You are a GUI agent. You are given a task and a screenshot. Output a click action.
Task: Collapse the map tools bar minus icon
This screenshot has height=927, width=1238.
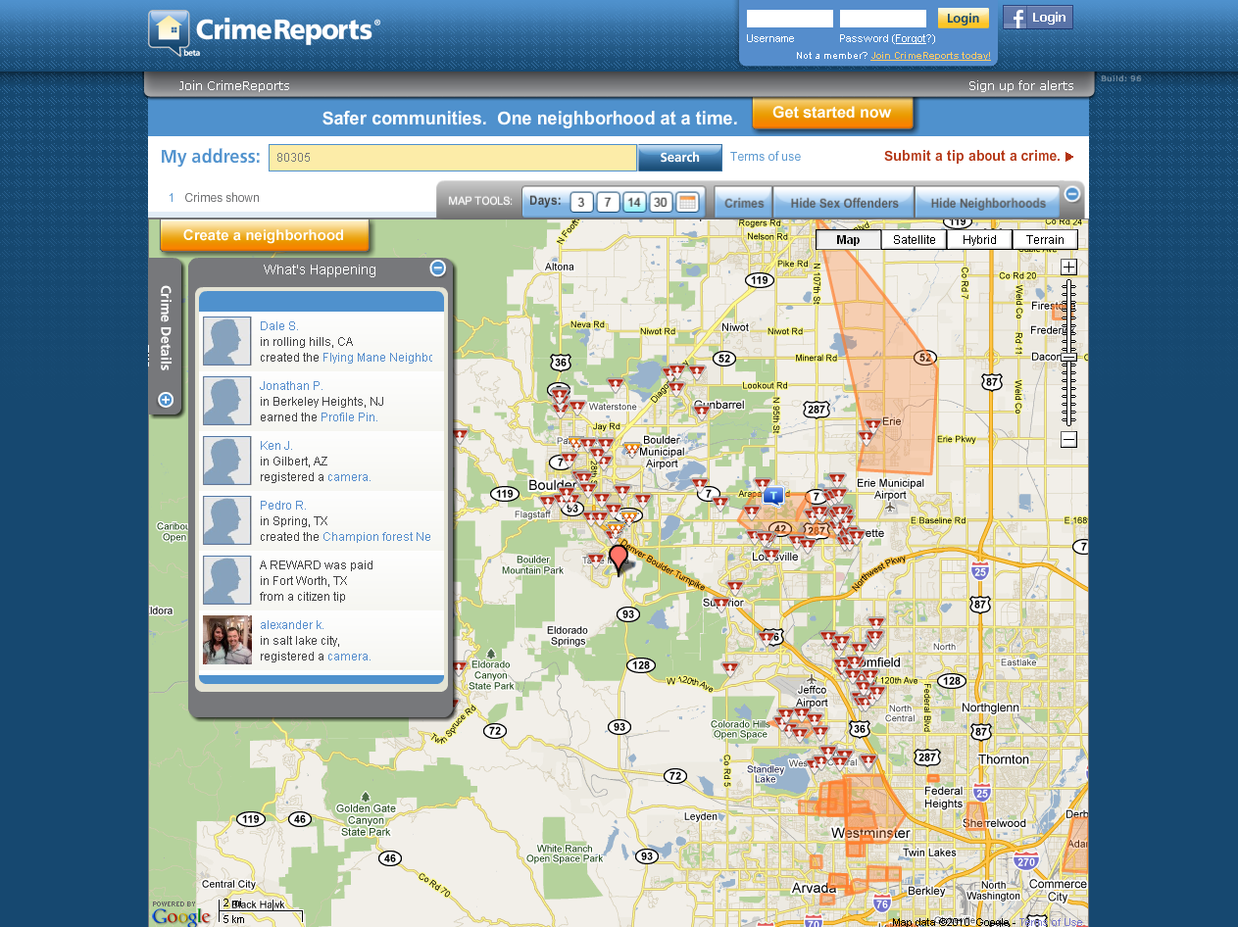1071,193
